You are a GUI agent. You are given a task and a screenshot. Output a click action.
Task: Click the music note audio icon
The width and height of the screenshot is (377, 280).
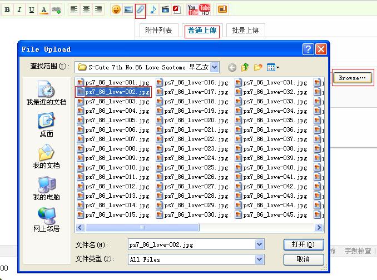[153, 9]
